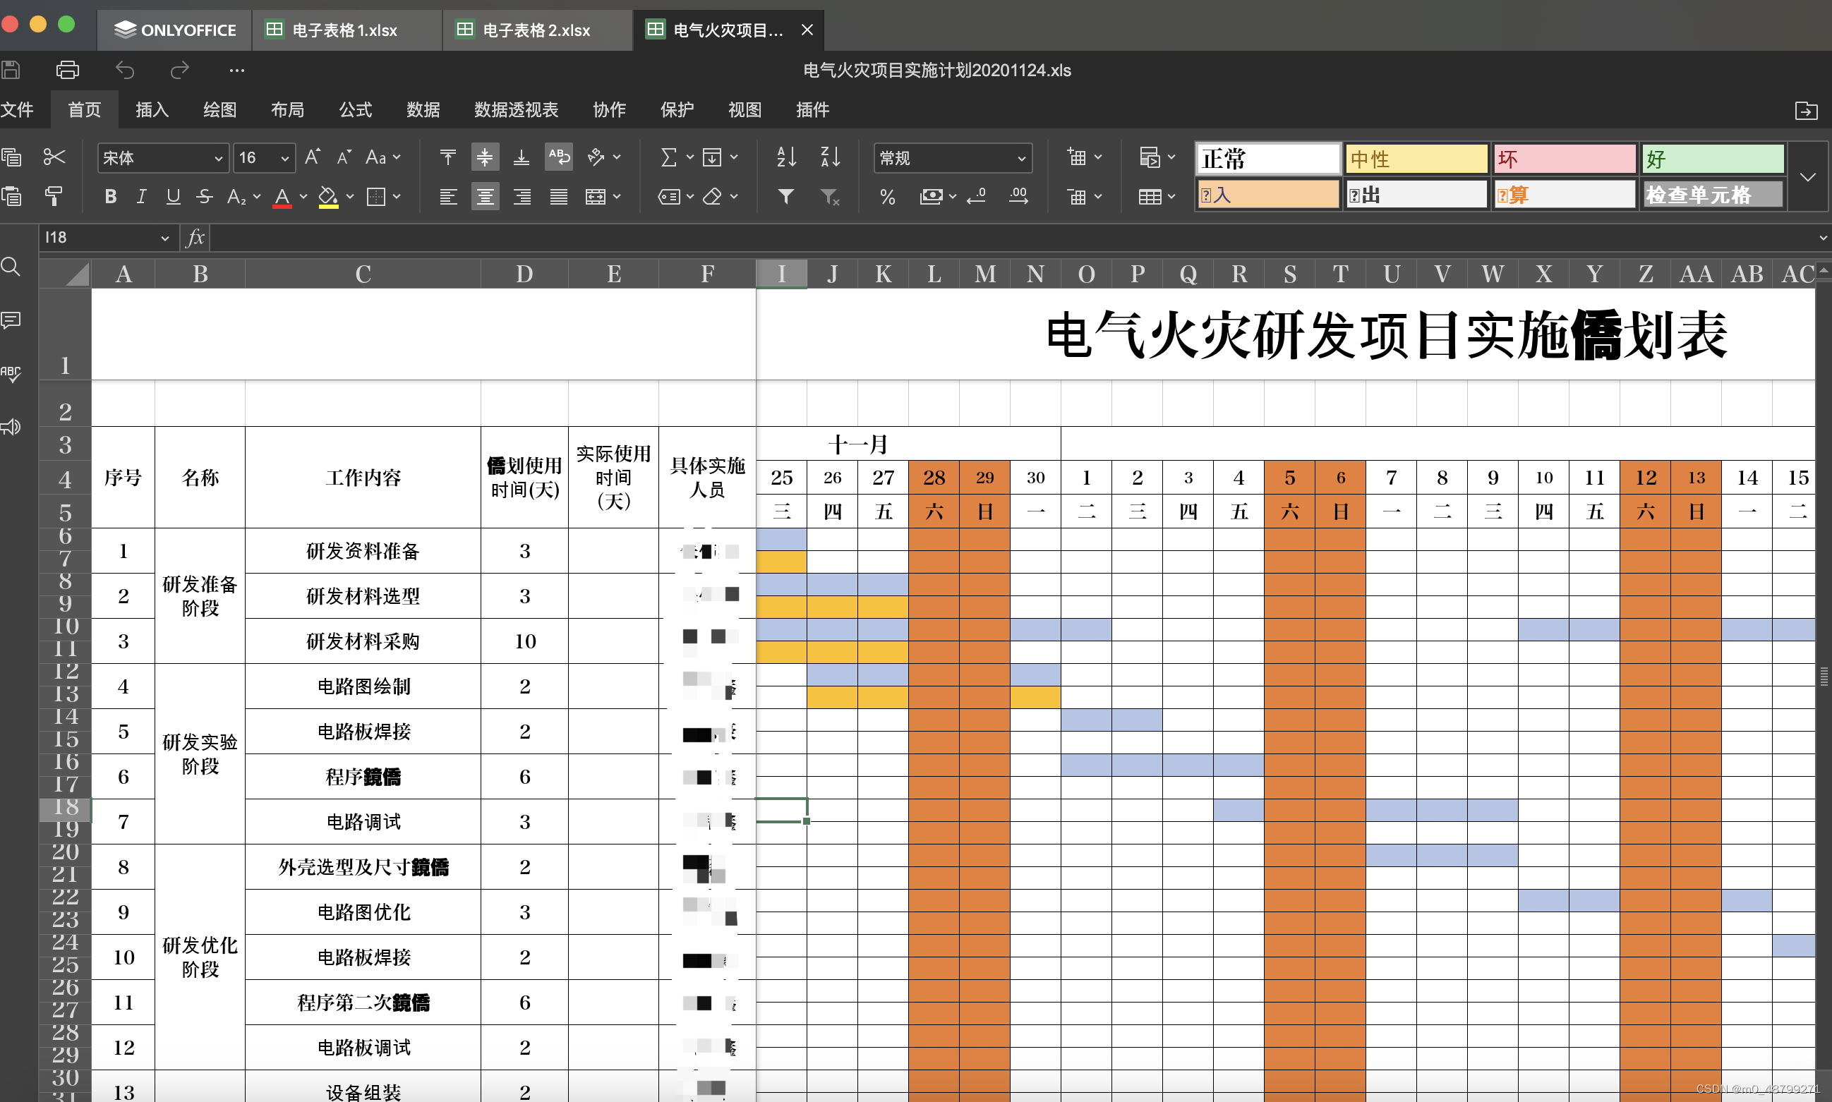The width and height of the screenshot is (1832, 1102).
Task: Click the fx insert function button
Action: coord(195,238)
